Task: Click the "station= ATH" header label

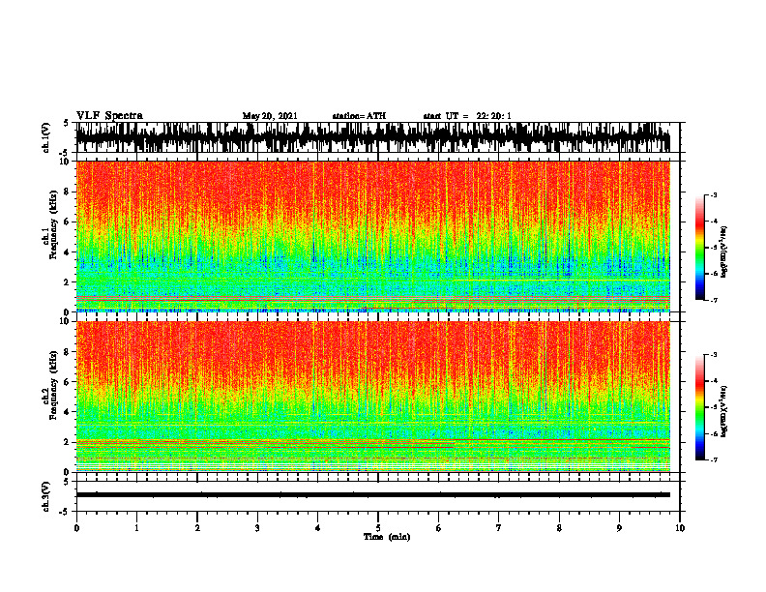Action: pyautogui.click(x=359, y=116)
